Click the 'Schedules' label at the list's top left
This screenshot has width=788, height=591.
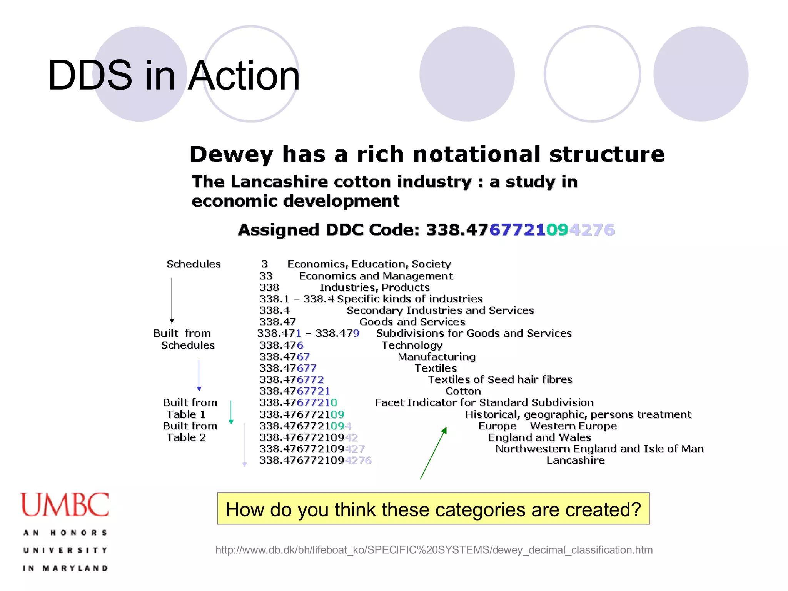pos(194,264)
